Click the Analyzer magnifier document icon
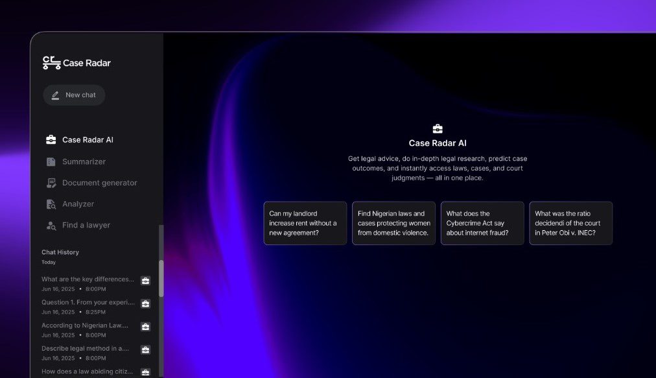This screenshot has height=378, width=656. coord(51,204)
